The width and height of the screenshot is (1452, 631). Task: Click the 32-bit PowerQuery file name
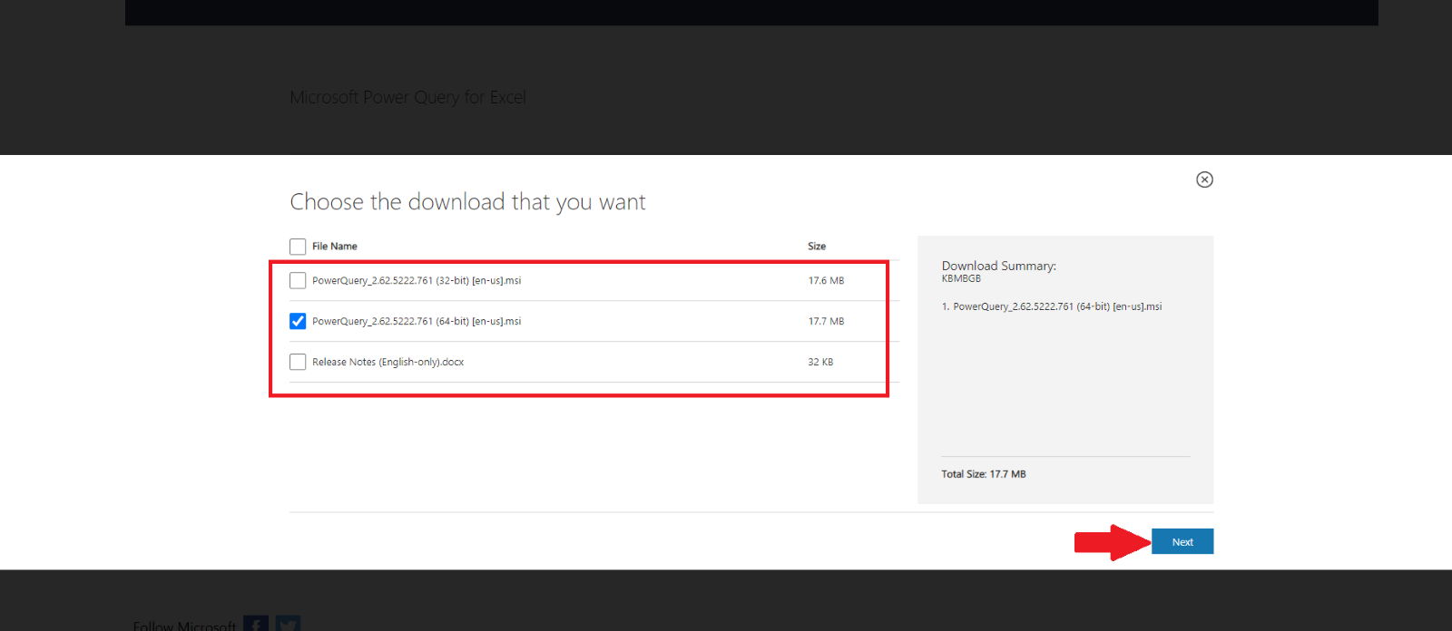pyautogui.click(x=417, y=281)
